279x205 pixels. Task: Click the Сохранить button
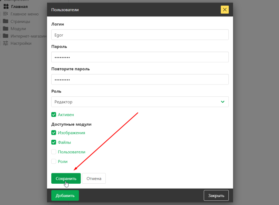coord(66,178)
